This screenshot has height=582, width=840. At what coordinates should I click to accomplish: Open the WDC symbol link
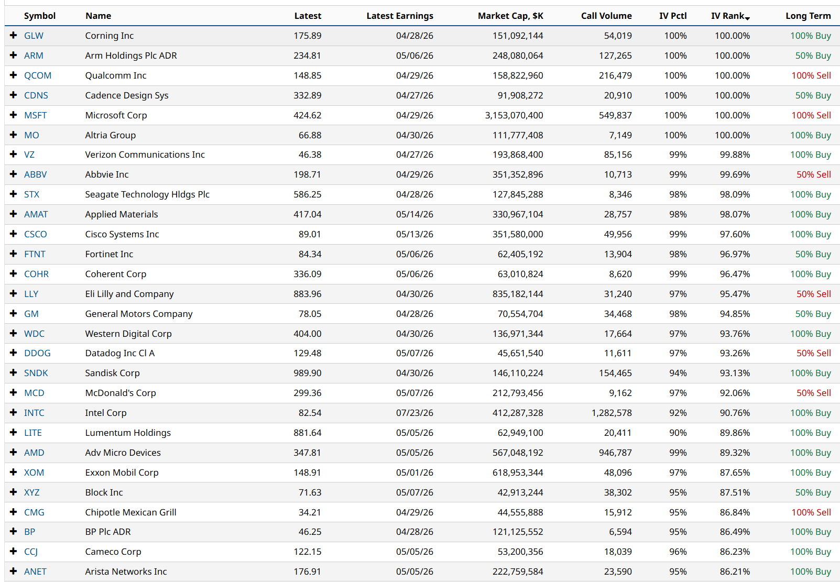(34, 334)
